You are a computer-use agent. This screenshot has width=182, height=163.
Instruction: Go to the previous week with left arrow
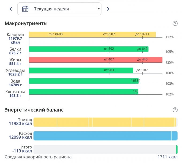(x=11, y=9)
